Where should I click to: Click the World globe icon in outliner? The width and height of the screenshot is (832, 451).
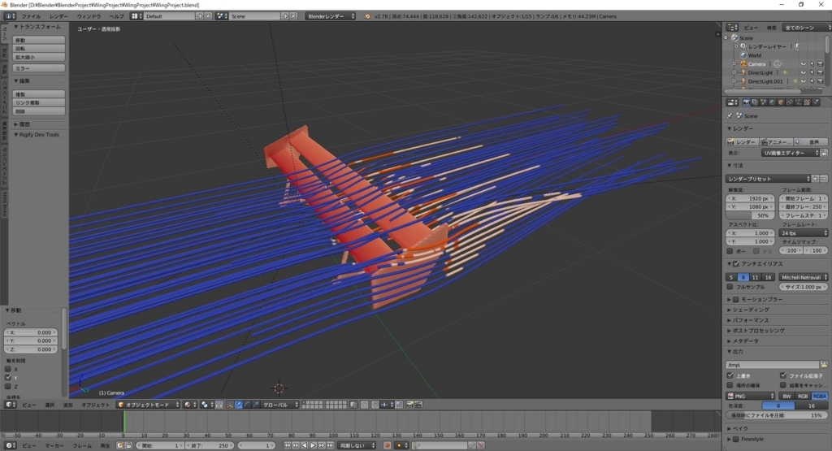click(x=743, y=55)
